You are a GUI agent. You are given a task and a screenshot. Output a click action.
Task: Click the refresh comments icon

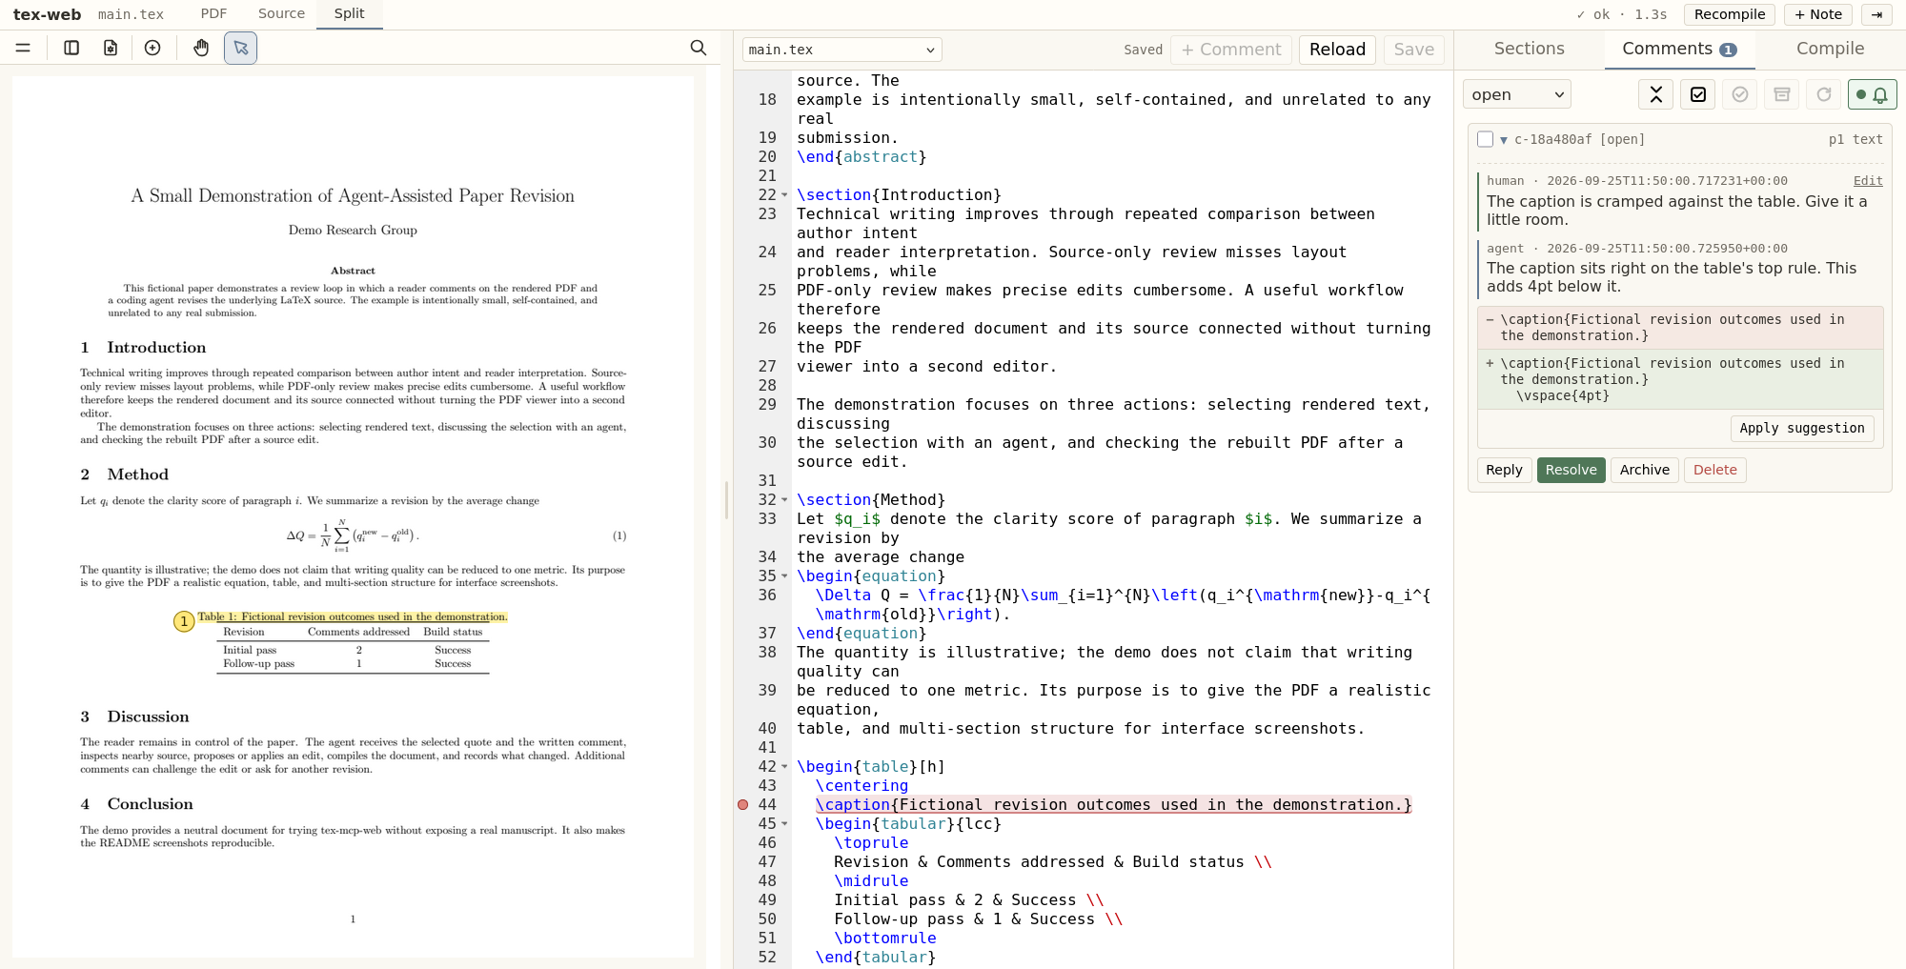coord(1824,94)
